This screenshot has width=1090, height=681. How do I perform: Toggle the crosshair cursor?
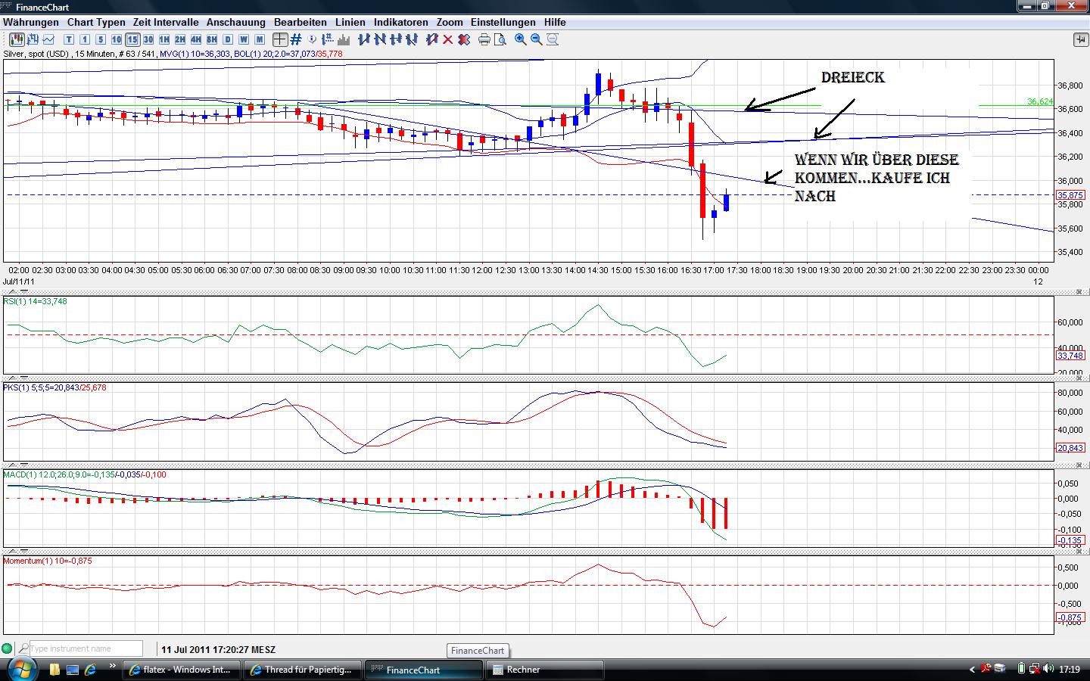280,39
